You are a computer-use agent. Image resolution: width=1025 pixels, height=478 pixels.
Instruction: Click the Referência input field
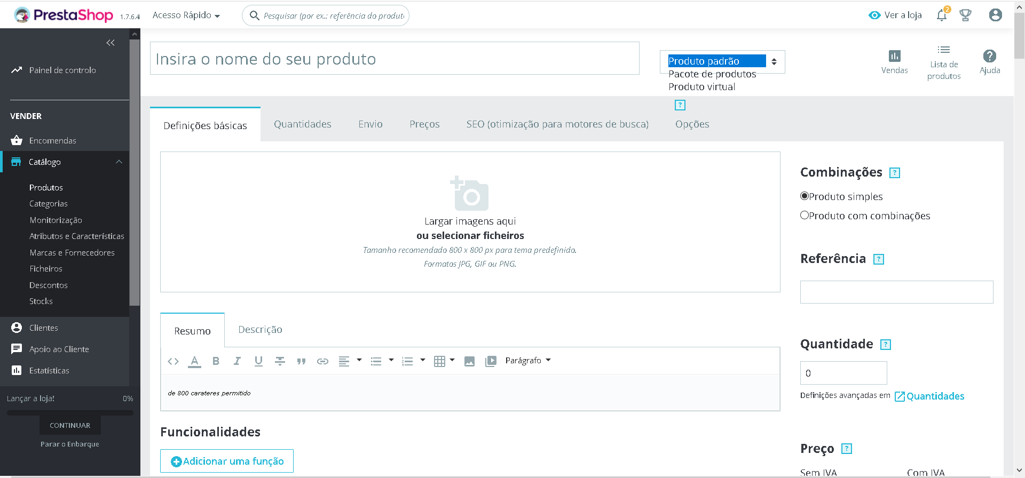pyautogui.click(x=896, y=292)
